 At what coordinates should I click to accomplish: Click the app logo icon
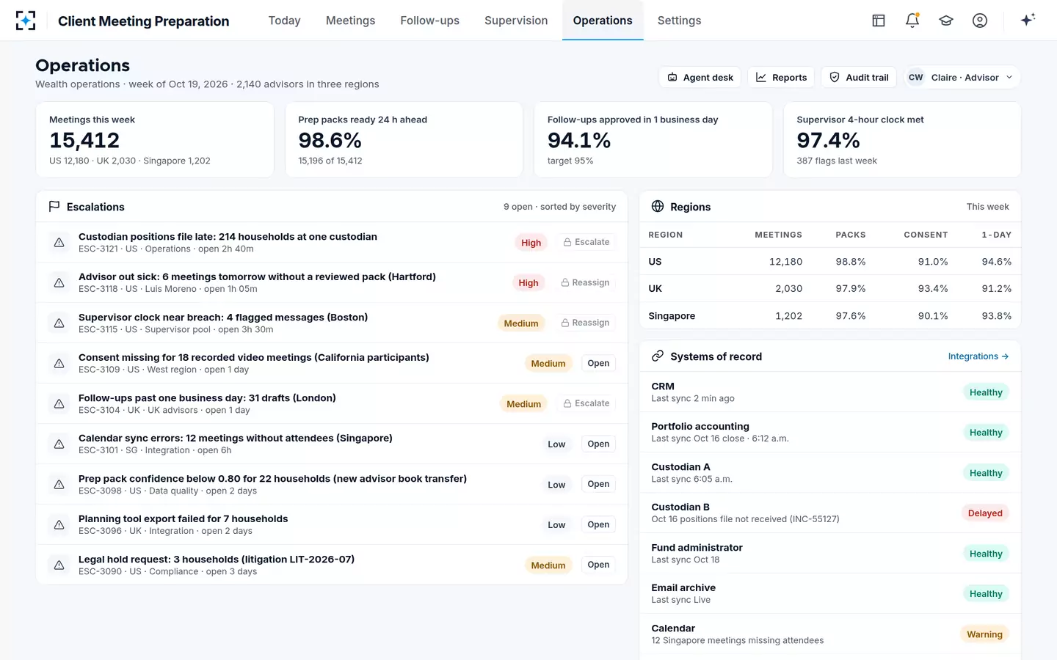coord(26,21)
